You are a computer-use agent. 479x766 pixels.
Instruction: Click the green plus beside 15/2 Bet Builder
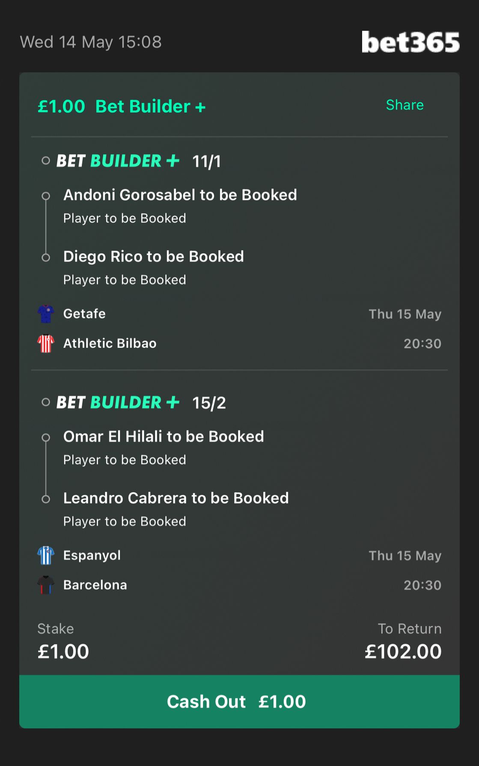click(173, 402)
